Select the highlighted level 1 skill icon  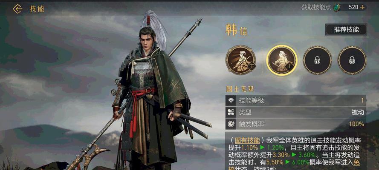[x=282, y=60]
